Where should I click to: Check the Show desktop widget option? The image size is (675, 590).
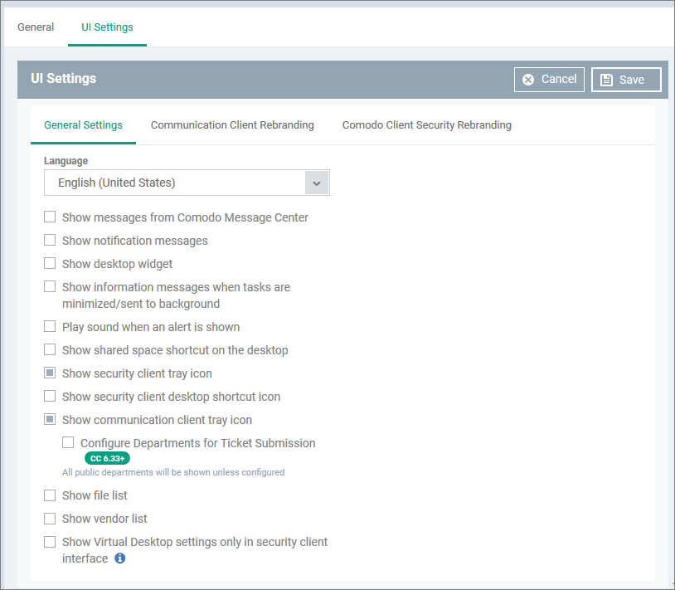point(50,263)
